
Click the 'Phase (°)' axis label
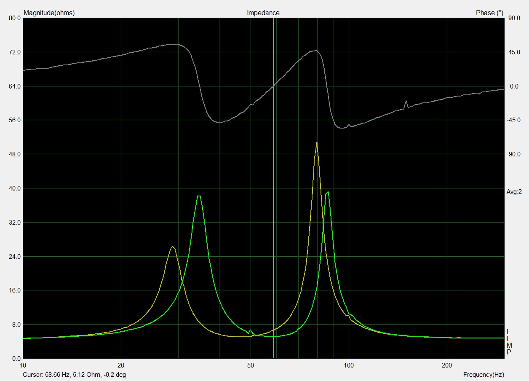click(x=489, y=13)
